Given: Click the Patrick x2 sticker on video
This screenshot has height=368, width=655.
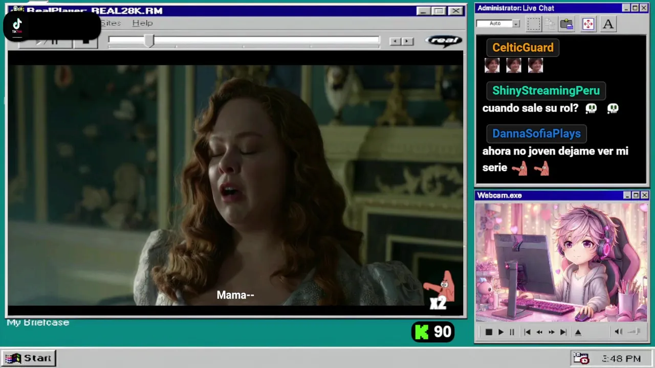Looking at the screenshot, I should [440, 290].
